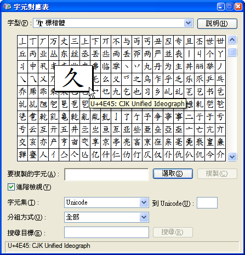Choose the 今 character in bottom row
245x255 pixels.
click(x=210, y=155)
